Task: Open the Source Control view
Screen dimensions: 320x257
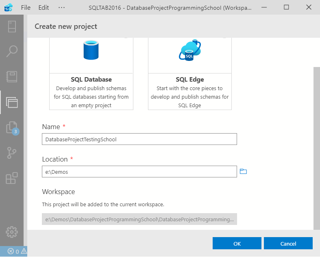Action: point(12,153)
